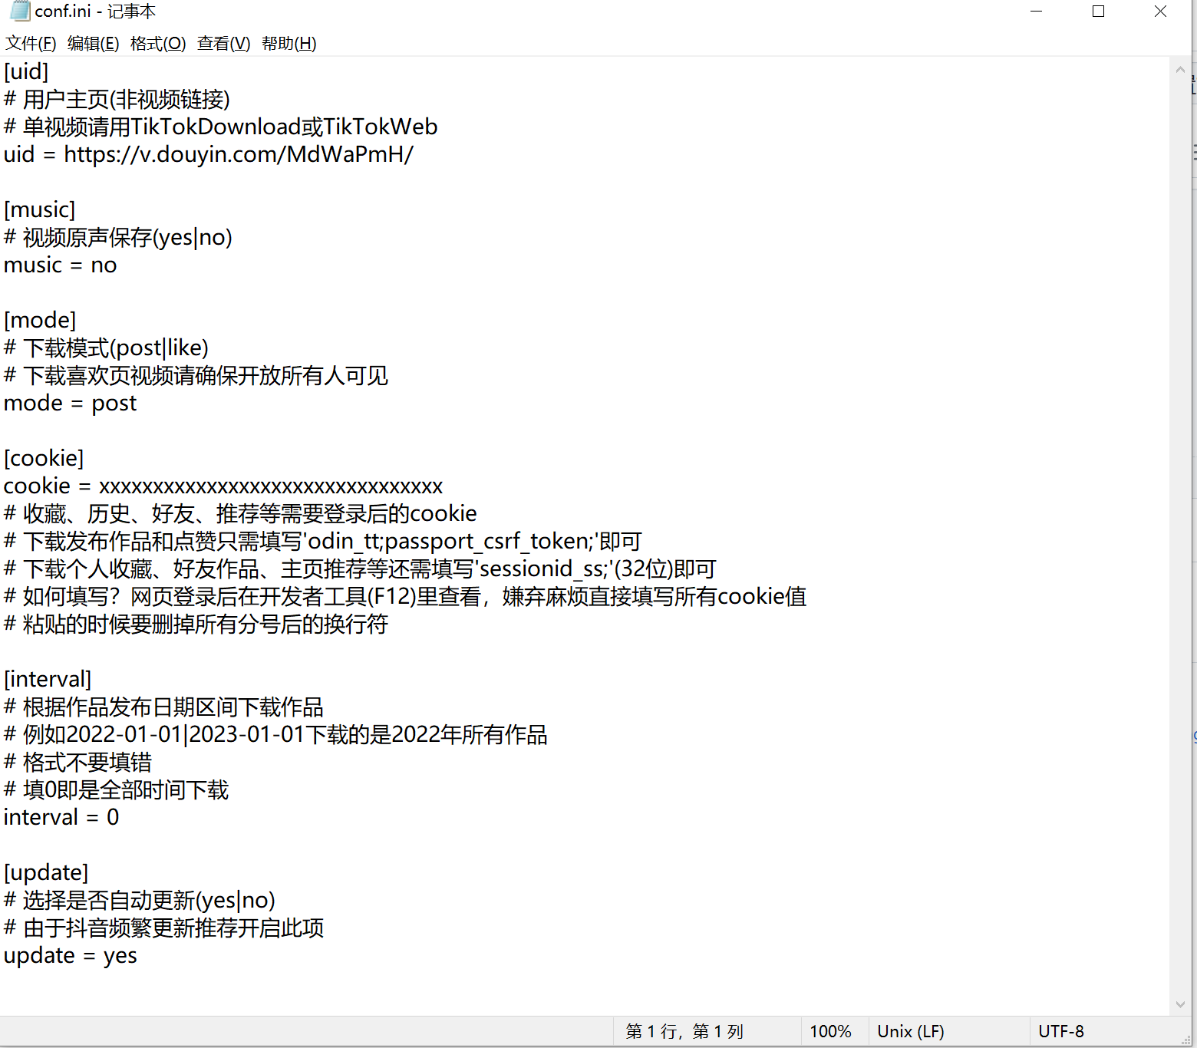
Task: Click the [uid] section header text
Action: pos(25,71)
